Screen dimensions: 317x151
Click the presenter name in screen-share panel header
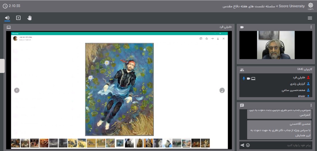click(x=225, y=27)
